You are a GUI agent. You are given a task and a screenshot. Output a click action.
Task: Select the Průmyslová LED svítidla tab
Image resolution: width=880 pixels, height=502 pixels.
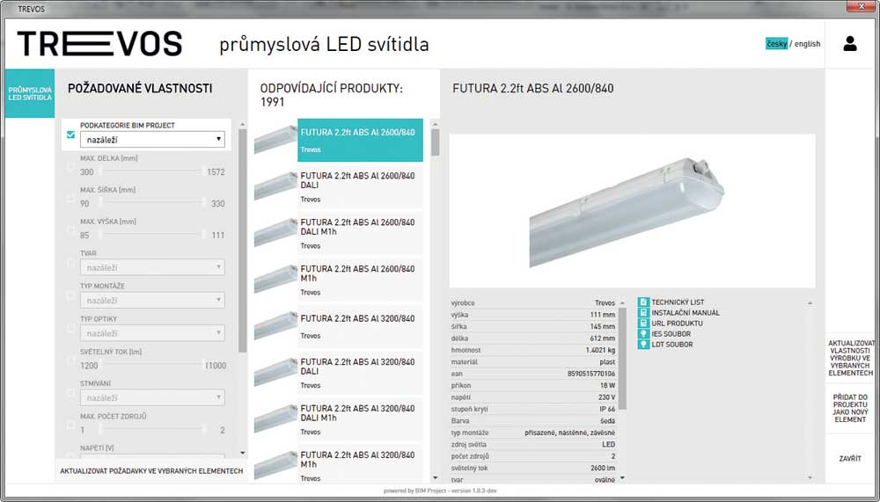(30, 93)
